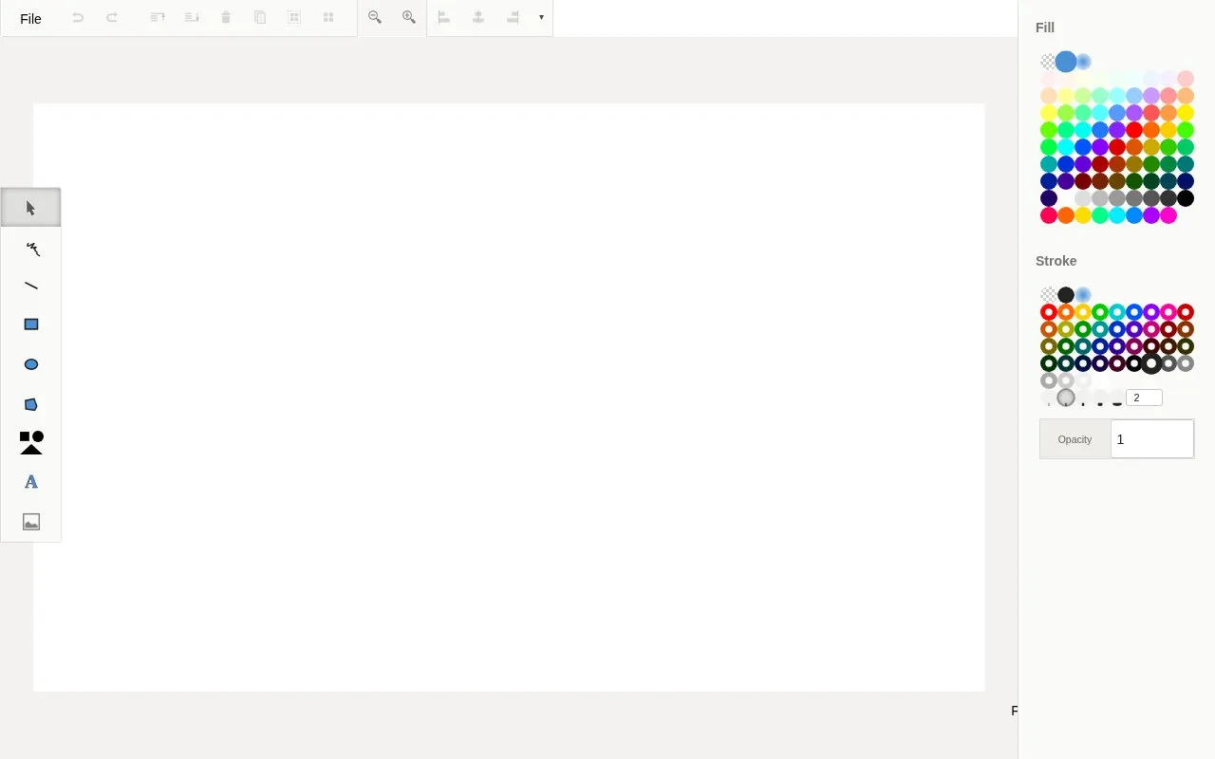The width and height of the screenshot is (1215, 759).
Task: Choose the transparent checkered fill swatch
Action: pos(1048,62)
